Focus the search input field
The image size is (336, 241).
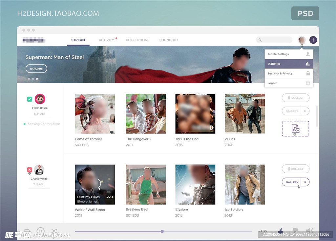point(274,40)
